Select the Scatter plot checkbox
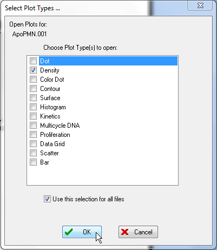Screen dimensions: 217x250 point(33,153)
